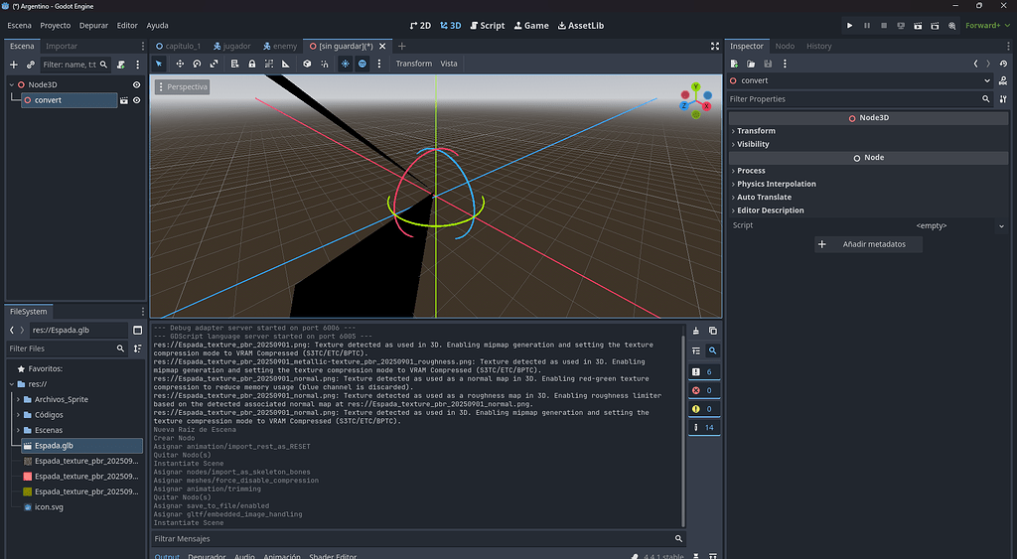1017x559 pixels.
Task: Toggle standard messages filter showing 6
Action: click(x=704, y=372)
